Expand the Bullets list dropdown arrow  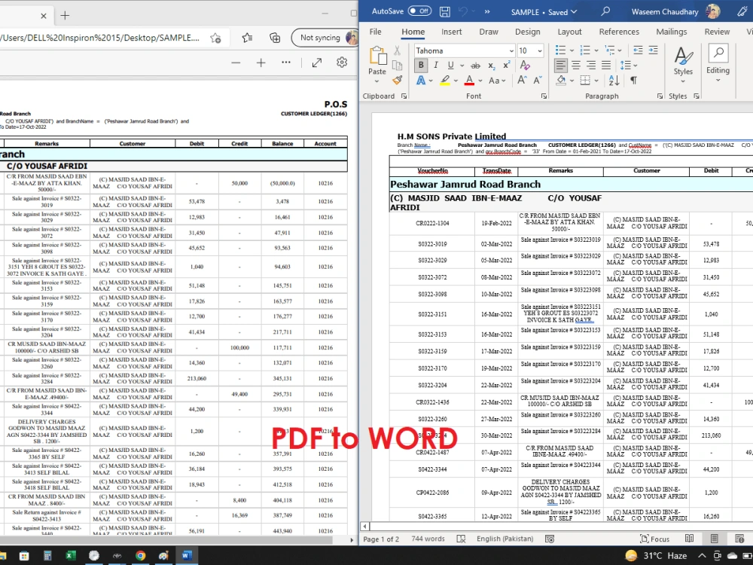(572, 50)
